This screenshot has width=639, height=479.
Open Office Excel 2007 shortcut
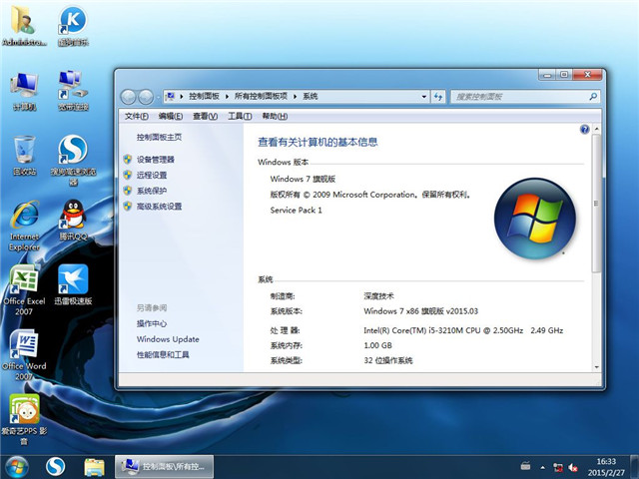24,290
